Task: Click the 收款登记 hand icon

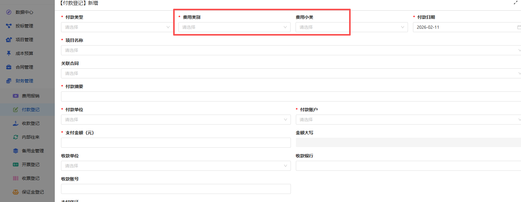Action: [16, 123]
